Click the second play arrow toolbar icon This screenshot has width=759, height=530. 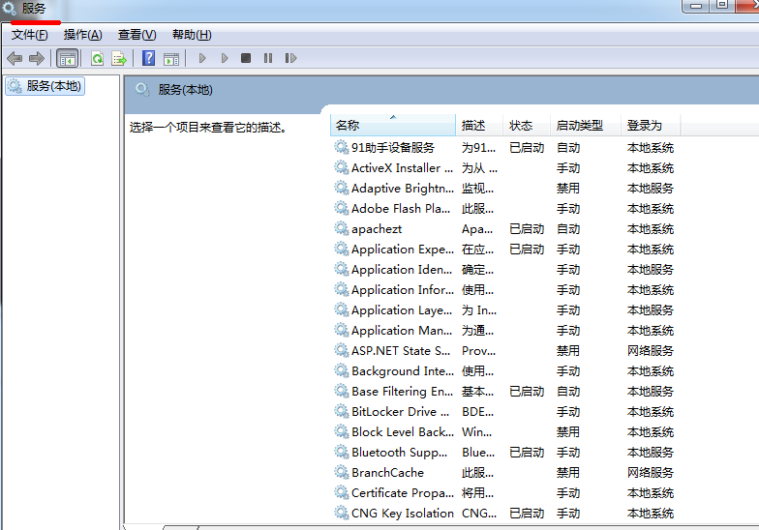225,58
